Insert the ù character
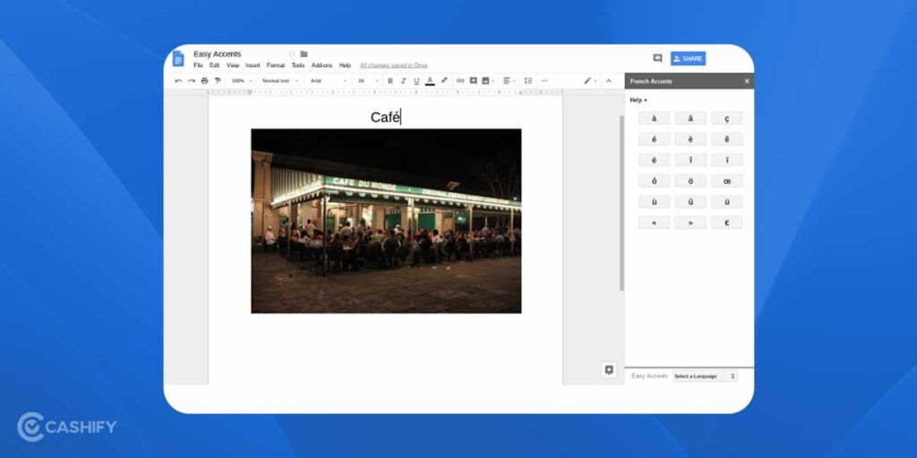 pyautogui.click(x=654, y=202)
